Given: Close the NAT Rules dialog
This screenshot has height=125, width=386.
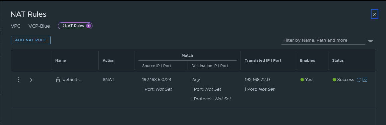Looking at the screenshot, I should coord(374,14).
